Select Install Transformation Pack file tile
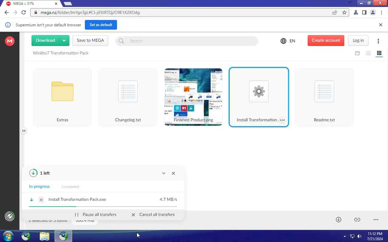Viewport: 388px width, 242px height. tap(259, 97)
